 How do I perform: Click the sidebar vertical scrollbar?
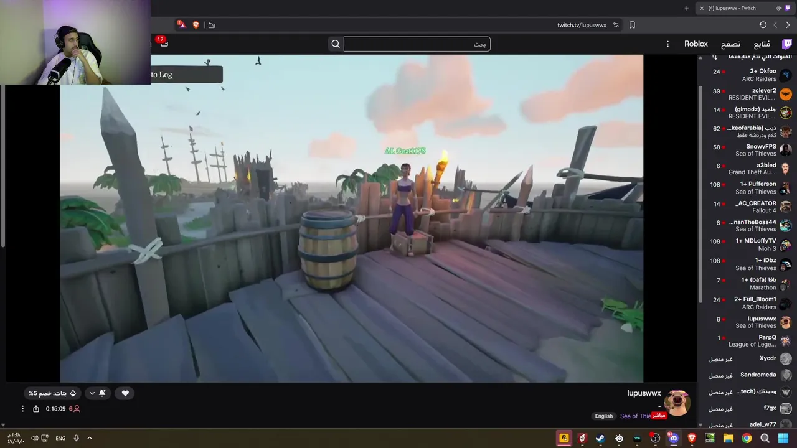point(700,193)
